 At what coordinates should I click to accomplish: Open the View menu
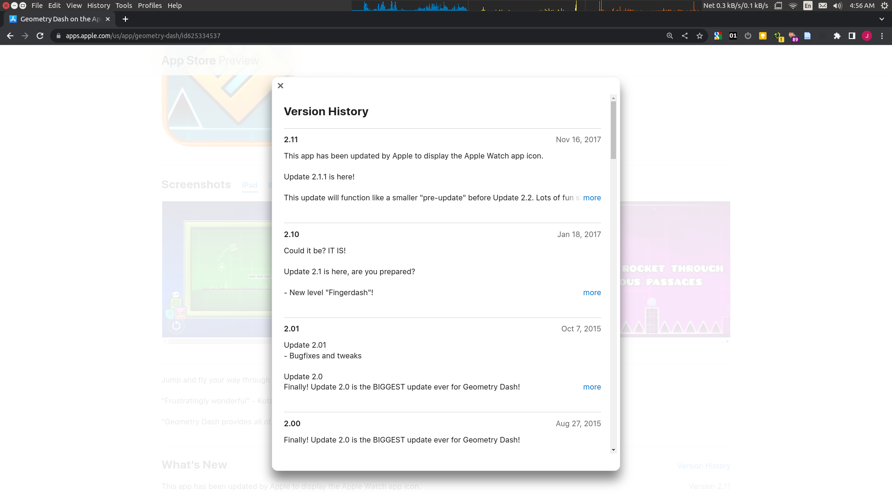74,6
